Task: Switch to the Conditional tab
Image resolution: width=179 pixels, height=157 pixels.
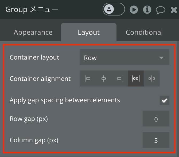Action: click(144, 32)
